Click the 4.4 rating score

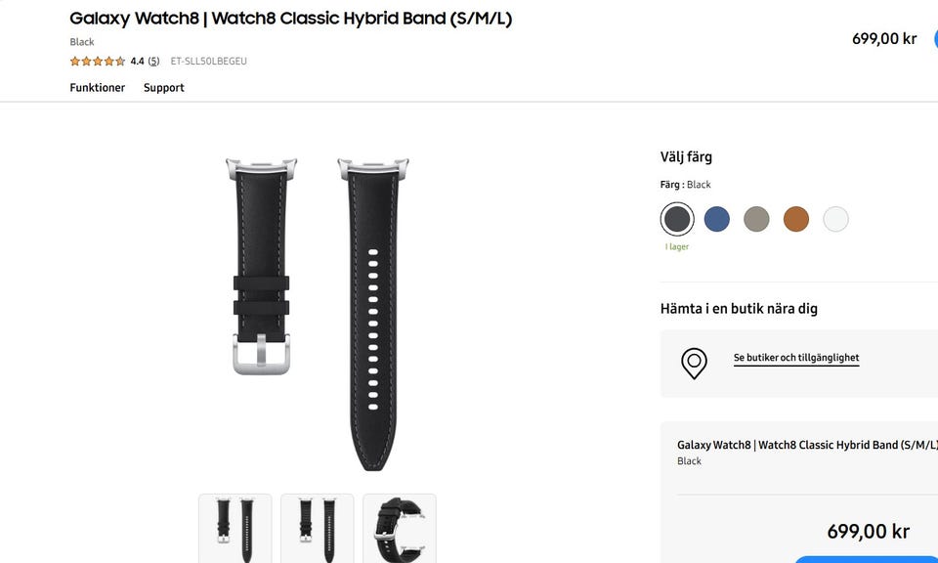tap(137, 61)
